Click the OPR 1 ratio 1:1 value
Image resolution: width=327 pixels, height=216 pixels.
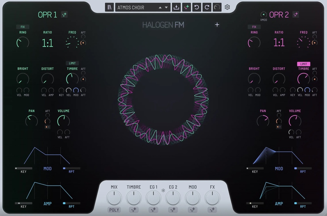[47, 43]
